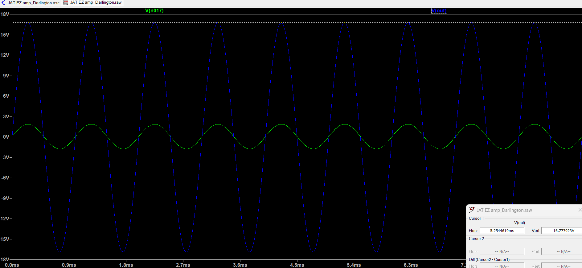Click Cursor 2 Vert value field
Image resolution: width=582 pixels, height=268 pixels.
562,251
